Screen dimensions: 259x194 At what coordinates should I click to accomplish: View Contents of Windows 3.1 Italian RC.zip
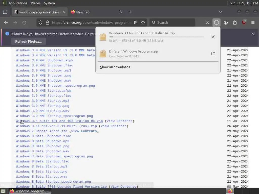tap(119, 121)
